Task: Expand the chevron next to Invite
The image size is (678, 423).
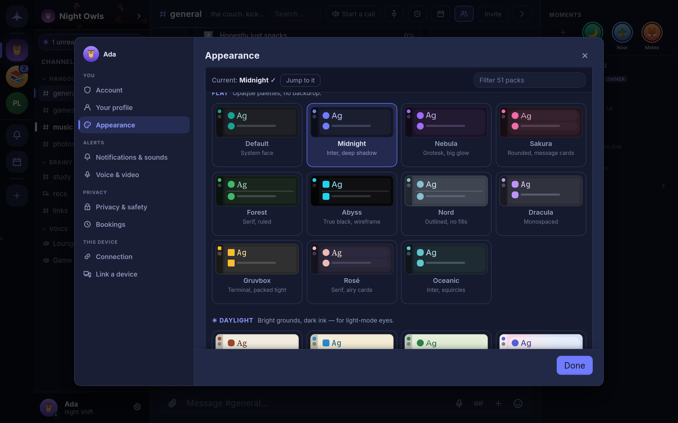Action: (522, 14)
